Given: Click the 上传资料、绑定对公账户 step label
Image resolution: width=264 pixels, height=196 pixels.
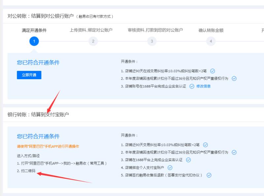Looking at the screenshot, I should (x=91, y=30).
